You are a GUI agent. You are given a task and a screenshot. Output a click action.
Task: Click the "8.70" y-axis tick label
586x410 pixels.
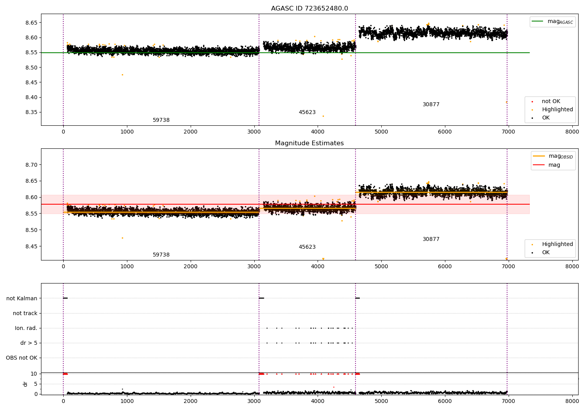click(x=31, y=165)
